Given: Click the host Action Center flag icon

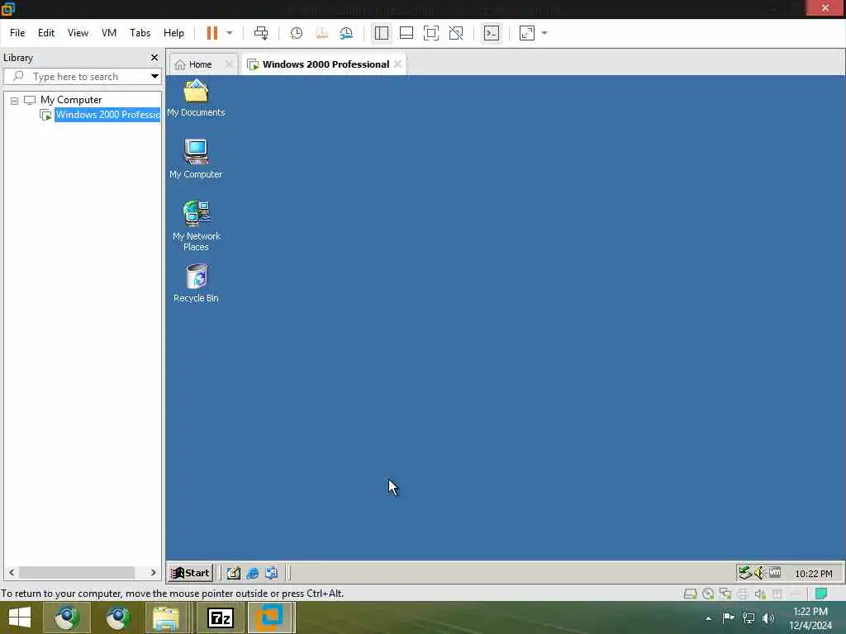Looking at the screenshot, I should tap(728, 617).
